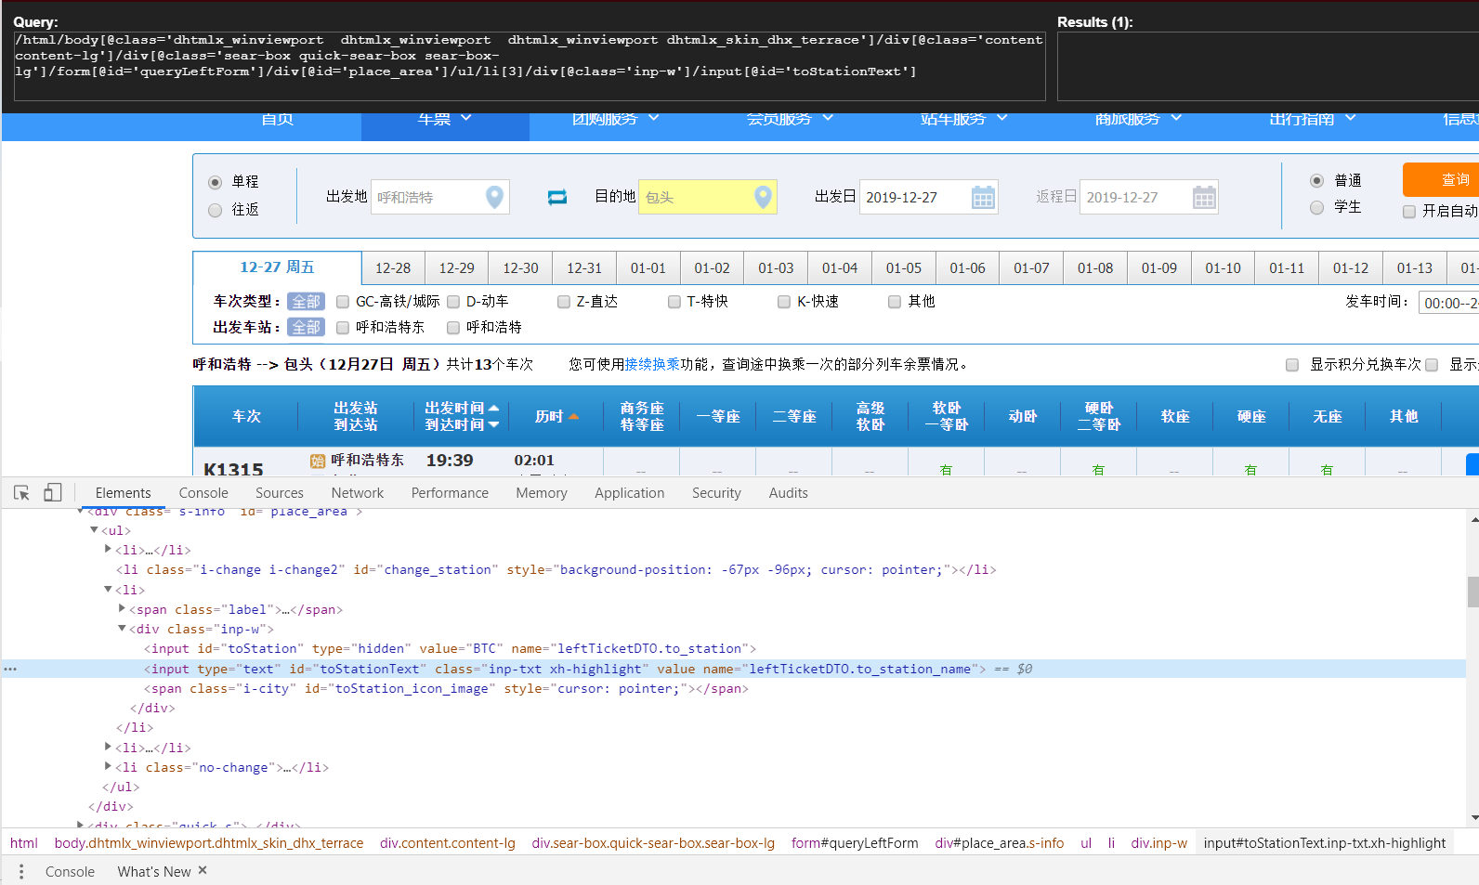1479x885 pixels.
Task: Swap departure and destination stations icon
Action: click(x=557, y=197)
